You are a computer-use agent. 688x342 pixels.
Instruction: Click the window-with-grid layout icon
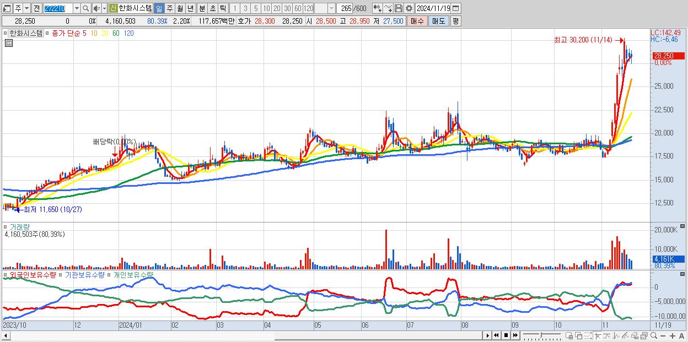click(569, 335)
